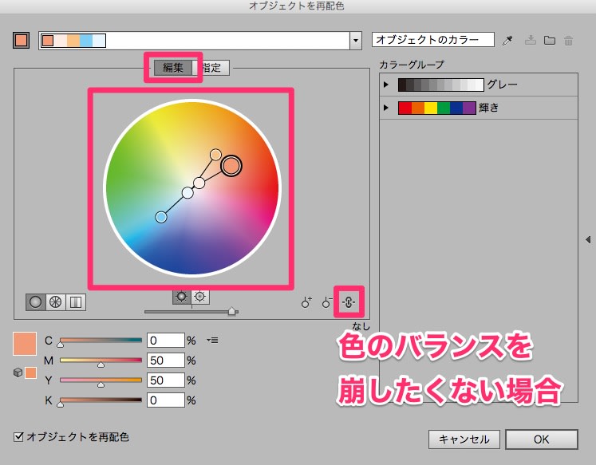Expand the 輝き color group
The width and height of the screenshot is (596, 465).
pyautogui.click(x=386, y=108)
